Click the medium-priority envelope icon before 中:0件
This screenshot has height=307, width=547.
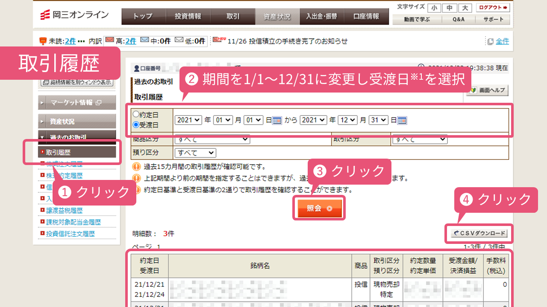click(x=144, y=41)
